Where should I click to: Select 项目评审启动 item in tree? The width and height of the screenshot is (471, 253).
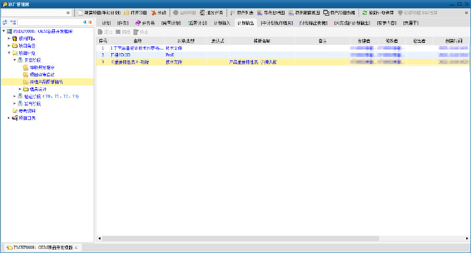pos(42,75)
